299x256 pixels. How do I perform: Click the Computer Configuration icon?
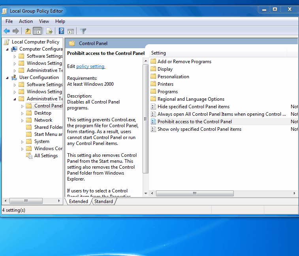[14, 49]
